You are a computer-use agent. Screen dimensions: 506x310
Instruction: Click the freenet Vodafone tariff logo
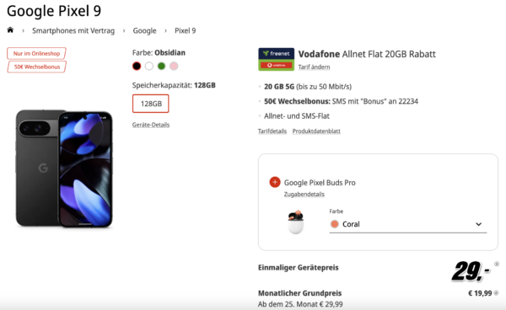277,59
